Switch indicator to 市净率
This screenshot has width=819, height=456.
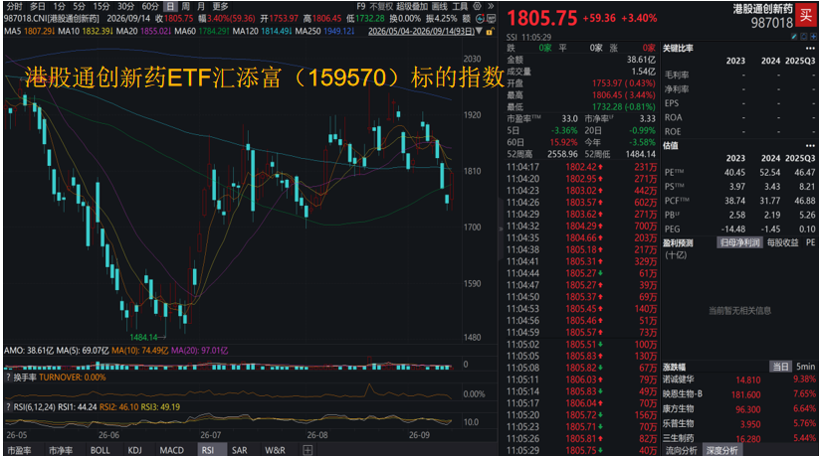[61, 450]
